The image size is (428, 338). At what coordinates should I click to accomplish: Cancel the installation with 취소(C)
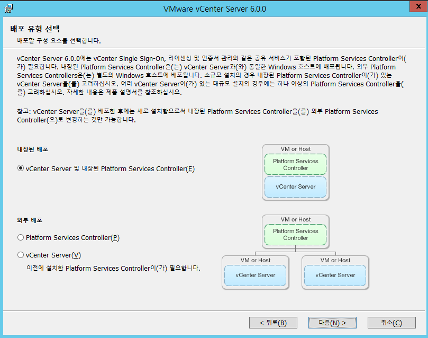click(391, 323)
